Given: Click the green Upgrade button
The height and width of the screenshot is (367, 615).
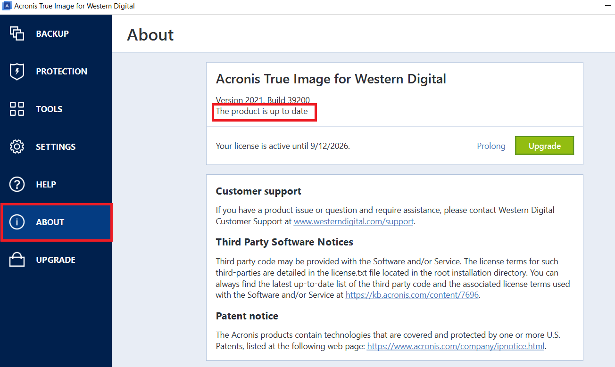Looking at the screenshot, I should click(x=544, y=146).
